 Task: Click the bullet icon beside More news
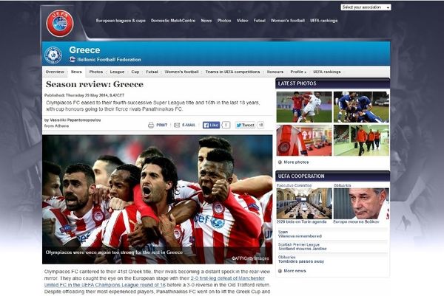tap(280, 271)
